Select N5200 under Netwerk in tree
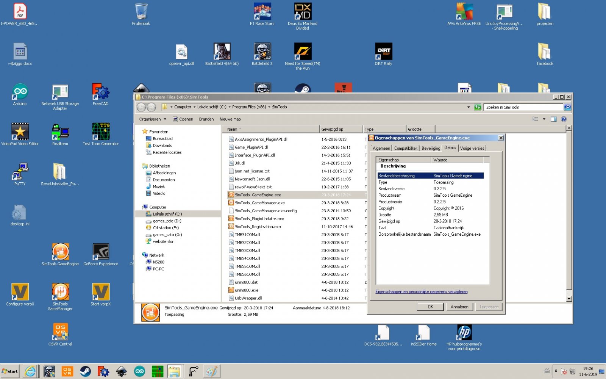The height and width of the screenshot is (379, 606). click(158, 262)
